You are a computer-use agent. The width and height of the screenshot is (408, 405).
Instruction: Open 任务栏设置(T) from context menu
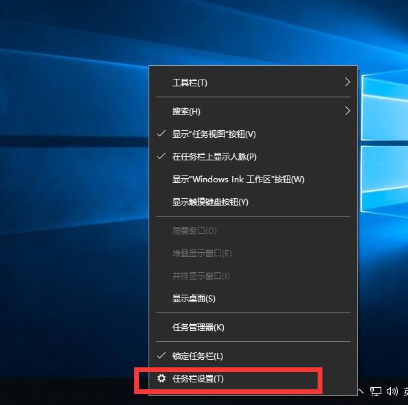click(x=253, y=379)
